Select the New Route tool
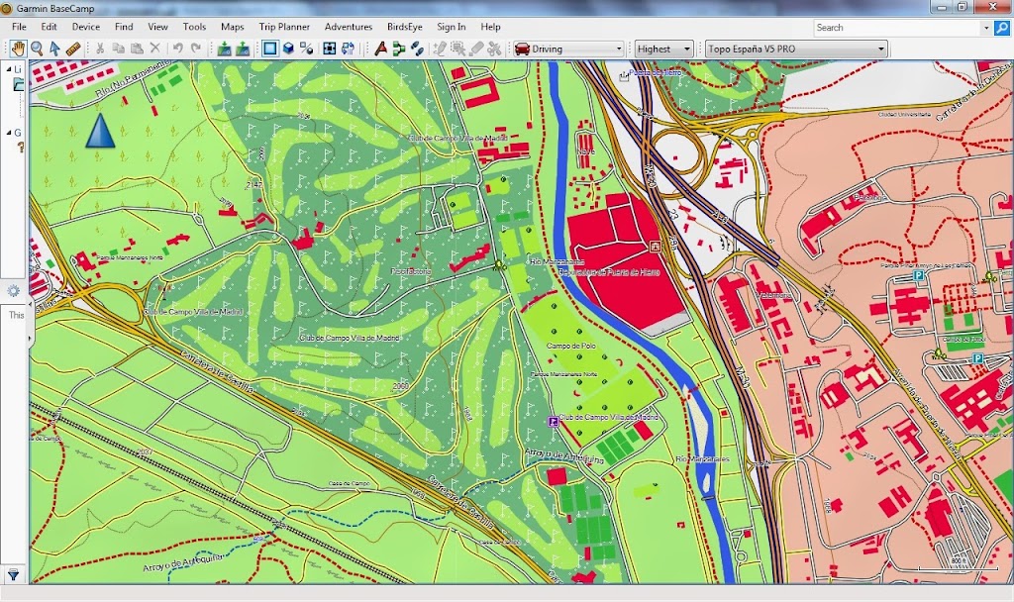The width and height of the screenshot is (1014, 602). coord(381,49)
